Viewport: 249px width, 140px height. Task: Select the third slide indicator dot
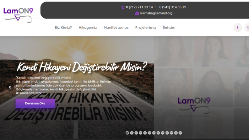tap(136, 133)
